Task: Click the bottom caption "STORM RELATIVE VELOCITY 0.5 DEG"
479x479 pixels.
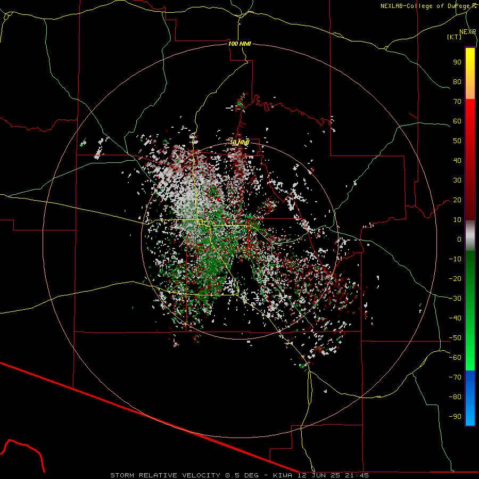Action: pyautogui.click(x=184, y=475)
